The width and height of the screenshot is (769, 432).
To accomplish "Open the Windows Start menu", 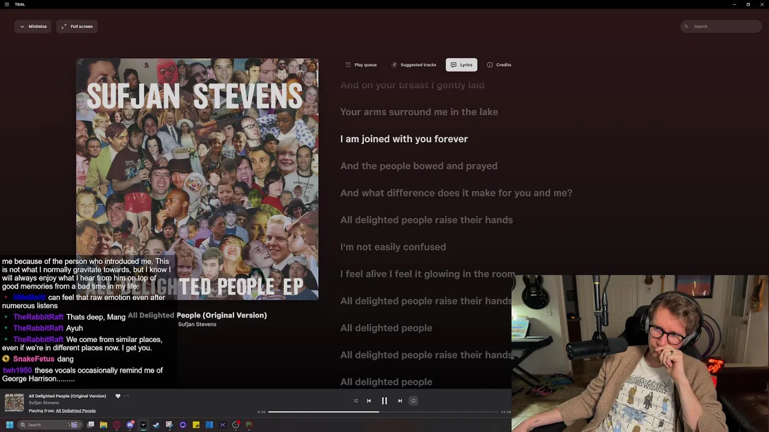I will click(10, 425).
